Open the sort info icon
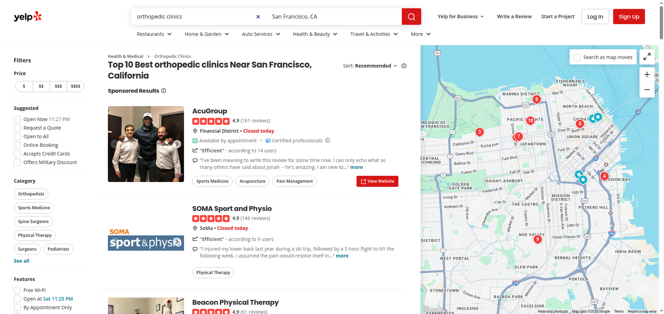The height and width of the screenshot is (314, 664). click(x=404, y=66)
